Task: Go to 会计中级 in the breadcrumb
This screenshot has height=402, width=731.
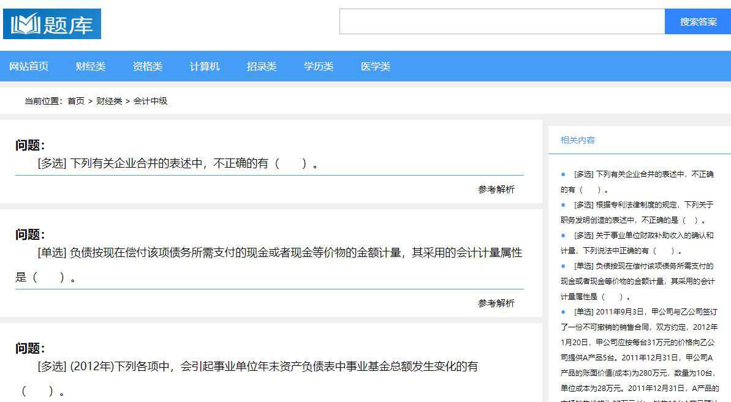Action: point(150,101)
